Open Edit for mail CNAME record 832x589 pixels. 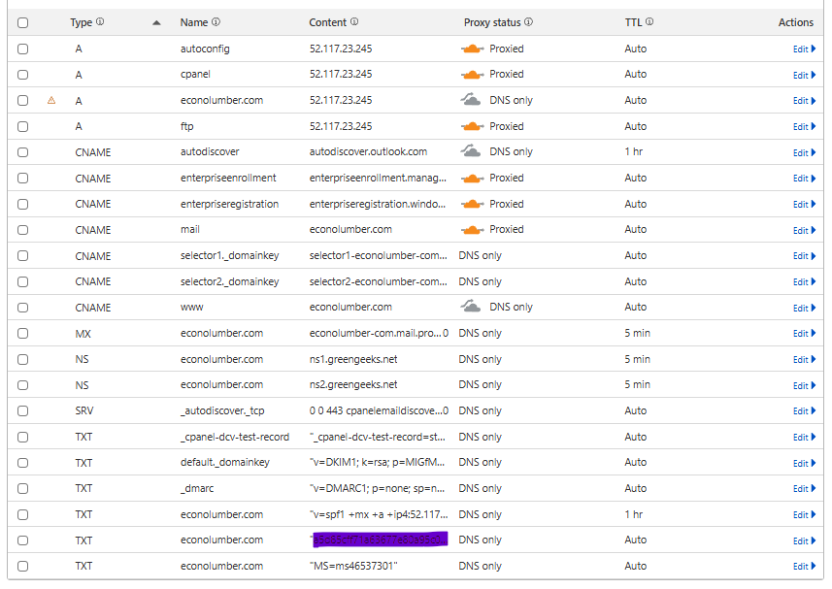804,230
